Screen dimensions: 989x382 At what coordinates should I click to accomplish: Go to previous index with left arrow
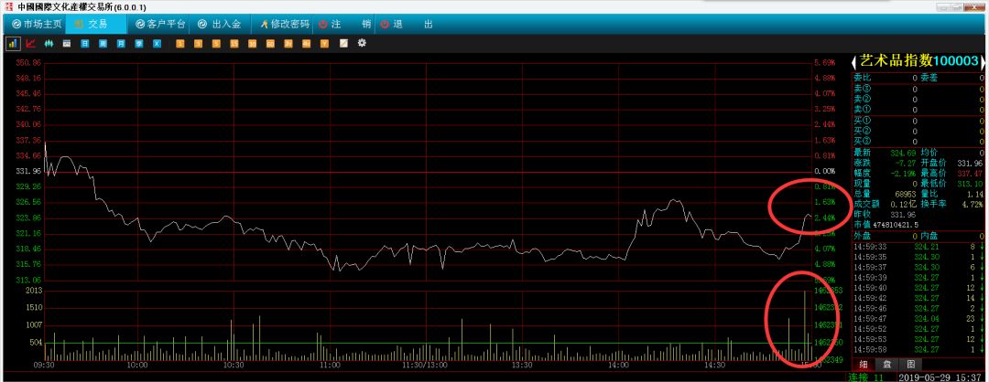(x=854, y=61)
